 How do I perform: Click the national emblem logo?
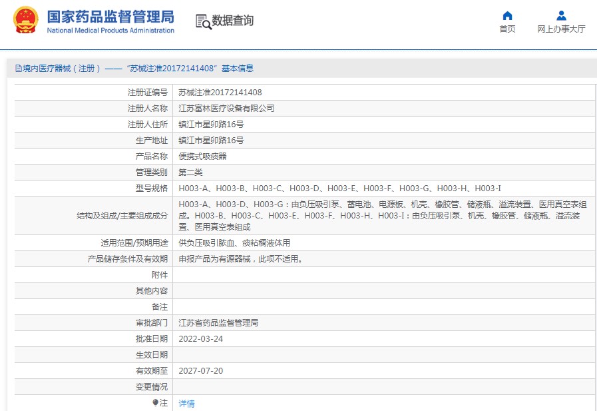26,20
